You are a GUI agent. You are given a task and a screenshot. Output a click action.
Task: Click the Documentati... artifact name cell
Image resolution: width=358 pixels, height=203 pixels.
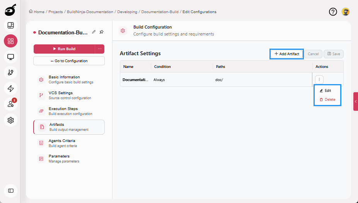coord(135,80)
